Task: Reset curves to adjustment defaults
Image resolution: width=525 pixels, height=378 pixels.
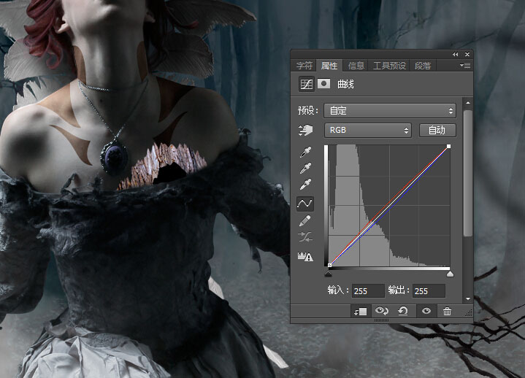Action: (x=403, y=311)
